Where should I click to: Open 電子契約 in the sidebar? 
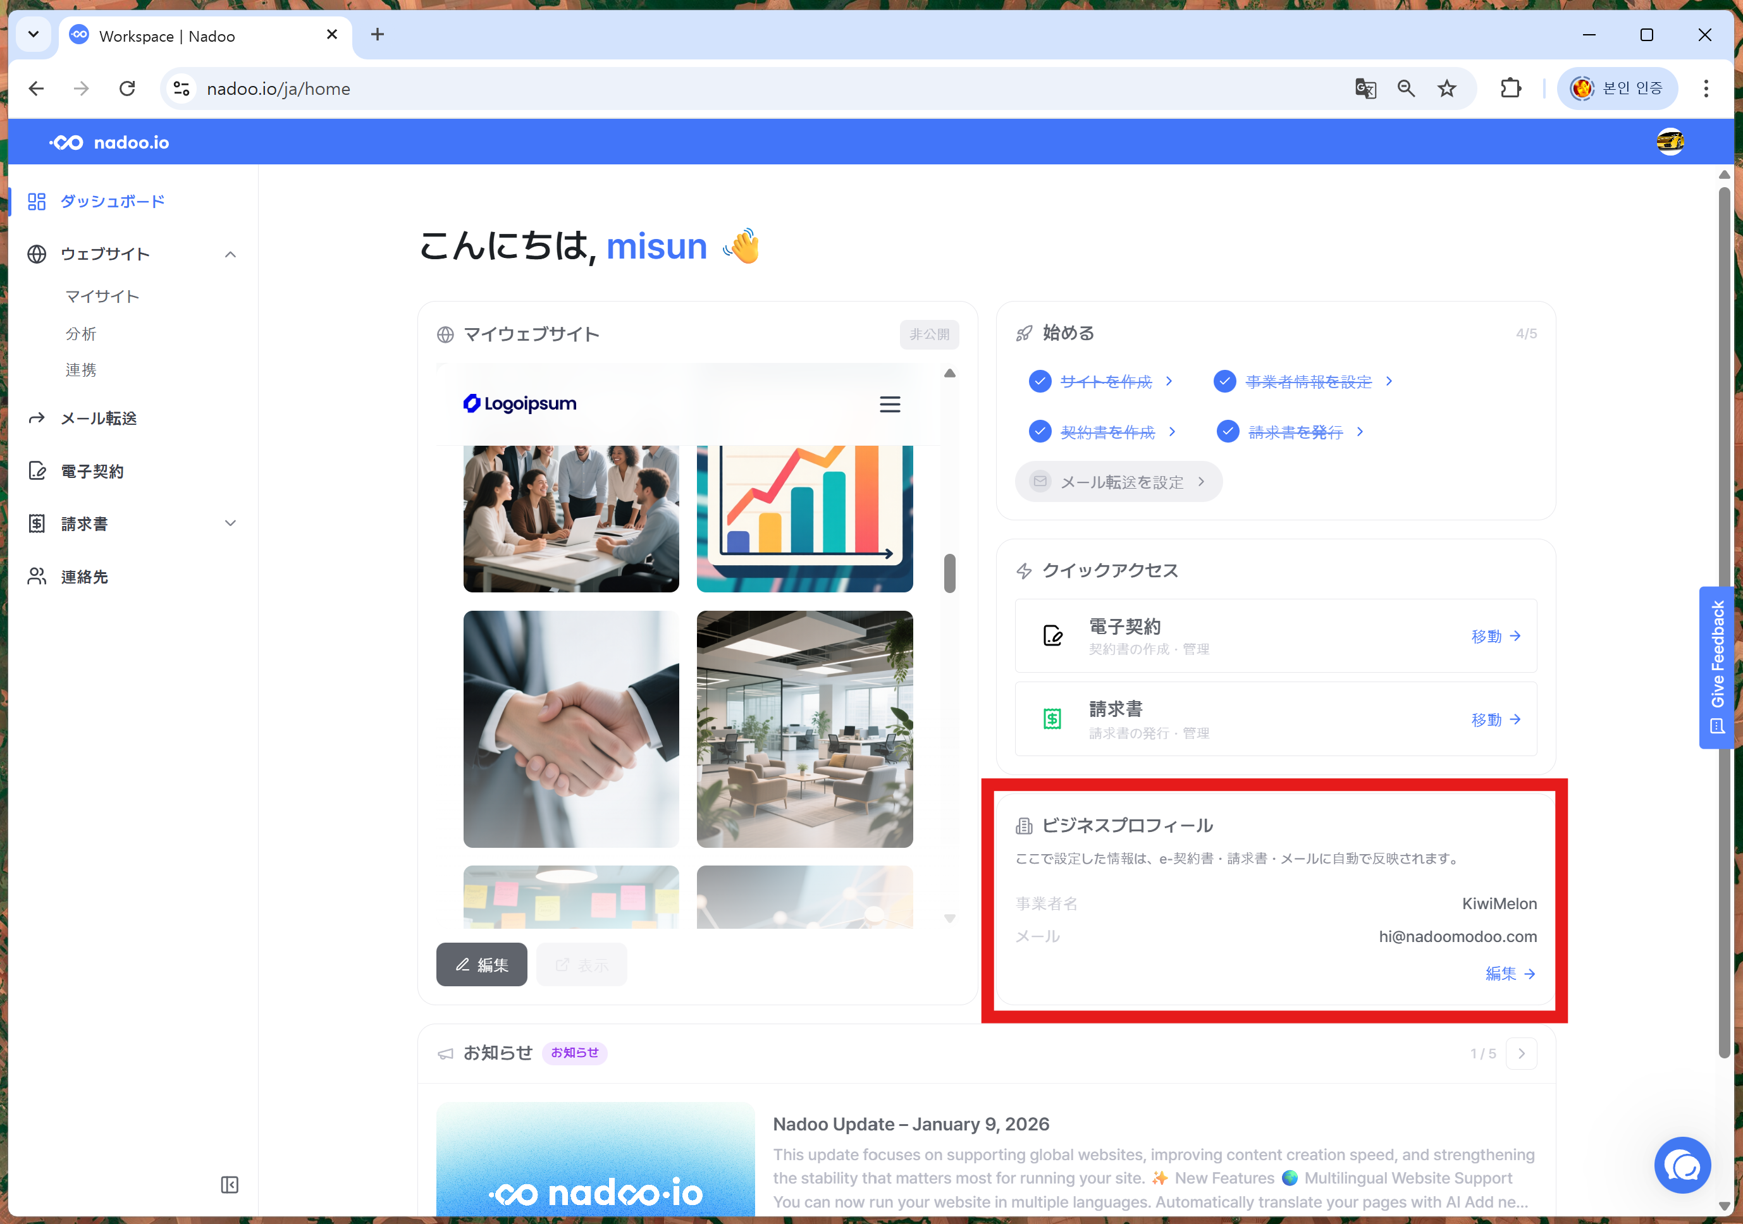point(92,471)
